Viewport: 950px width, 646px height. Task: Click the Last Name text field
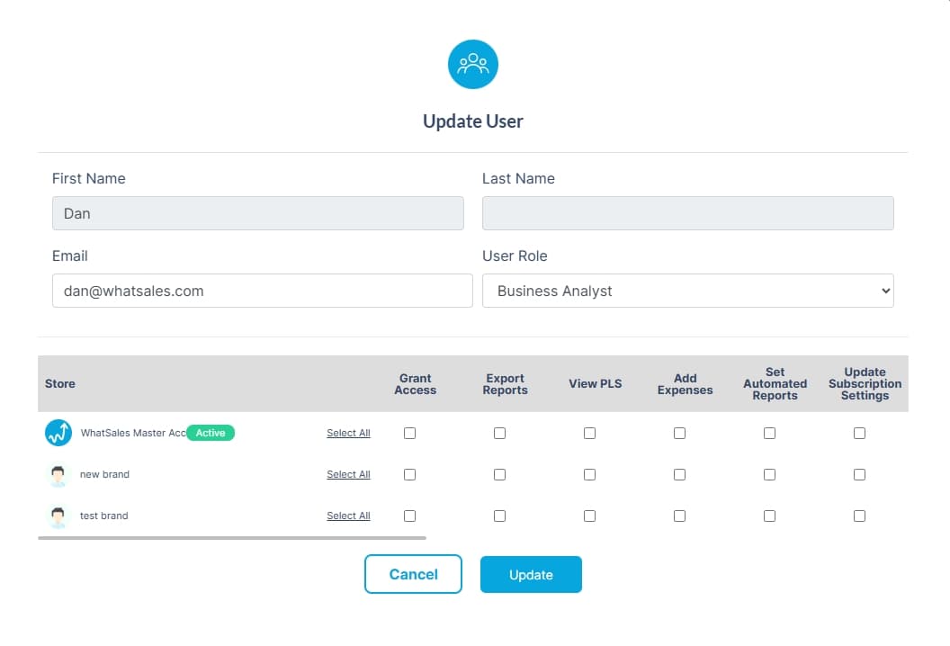(687, 212)
